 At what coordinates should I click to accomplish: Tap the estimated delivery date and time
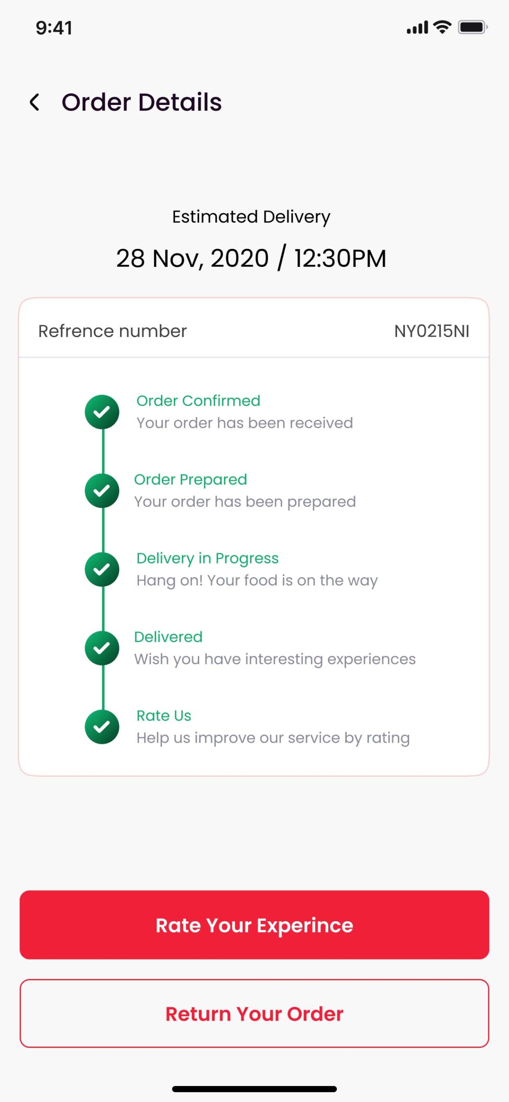pyautogui.click(x=251, y=258)
